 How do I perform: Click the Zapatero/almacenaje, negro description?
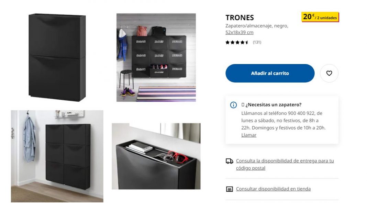(x=257, y=26)
